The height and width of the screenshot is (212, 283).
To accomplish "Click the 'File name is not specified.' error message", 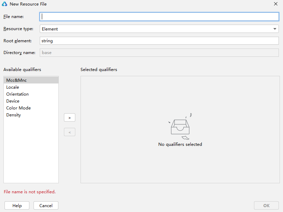I will (x=30, y=192).
